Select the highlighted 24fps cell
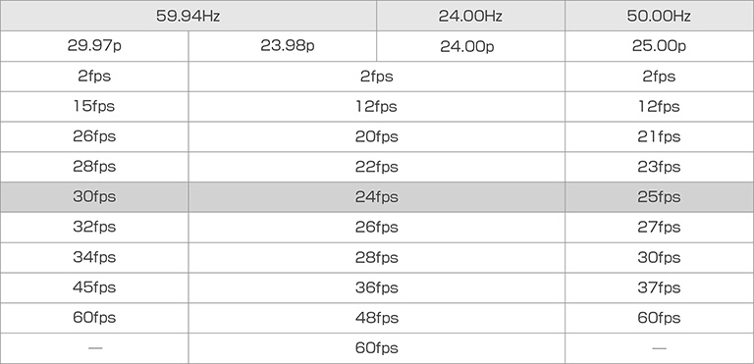This screenshot has width=754, height=364. (377, 197)
